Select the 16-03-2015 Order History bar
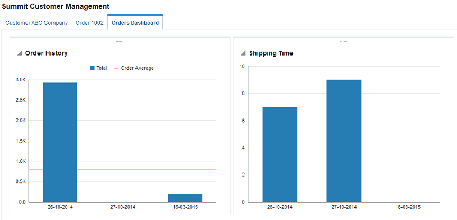457x220 pixels. pos(185,198)
